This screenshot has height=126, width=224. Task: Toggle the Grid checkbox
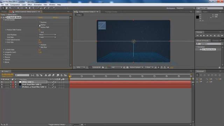40,32
